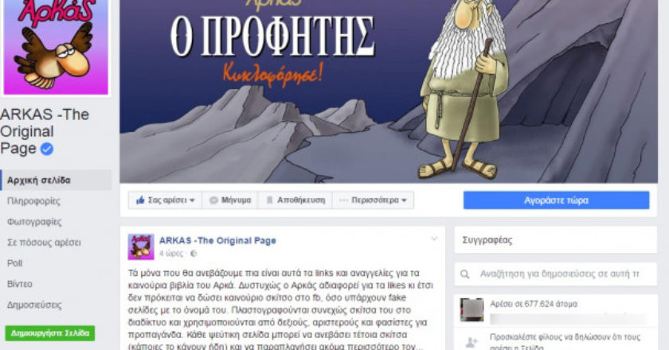Click the Αγοράστε τώρα button

tap(557, 200)
